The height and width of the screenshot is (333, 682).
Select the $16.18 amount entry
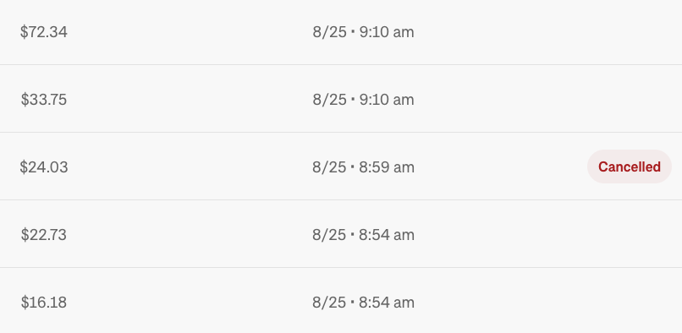tap(44, 302)
